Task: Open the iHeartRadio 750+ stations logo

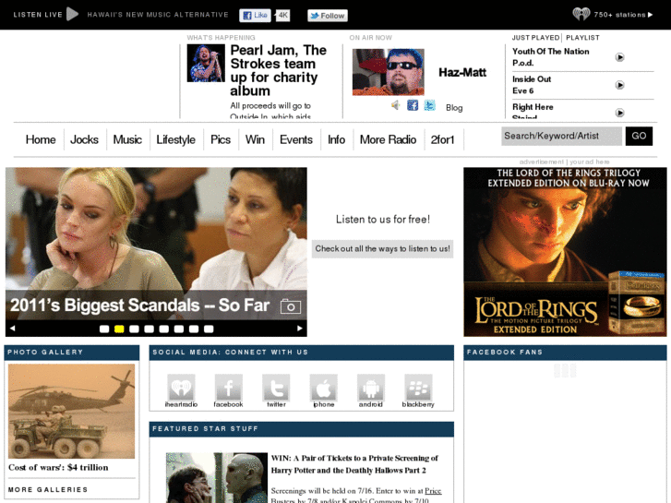Action: pyautogui.click(x=581, y=14)
